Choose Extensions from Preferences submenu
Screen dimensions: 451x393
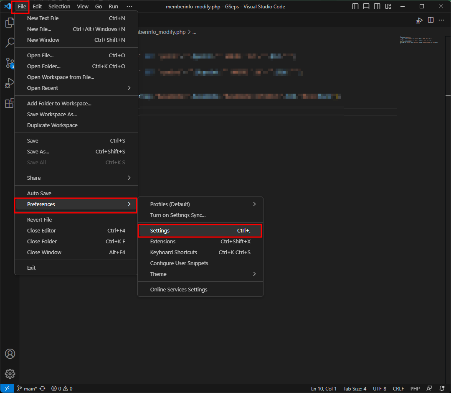tap(200, 241)
